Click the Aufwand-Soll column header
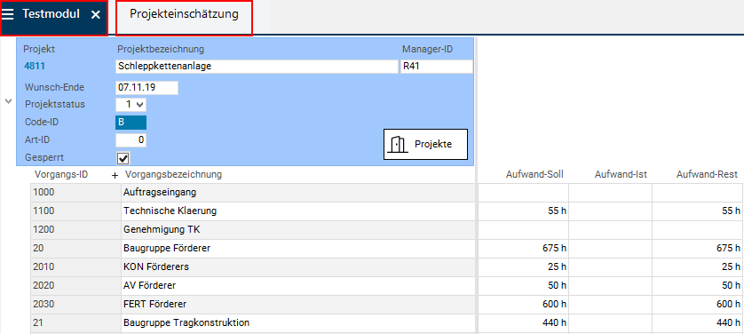This screenshot has width=744, height=334. [x=534, y=175]
